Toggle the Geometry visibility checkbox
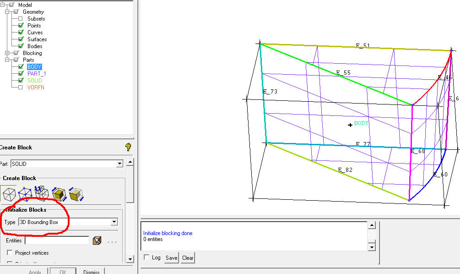 pyautogui.click(x=16, y=12)
